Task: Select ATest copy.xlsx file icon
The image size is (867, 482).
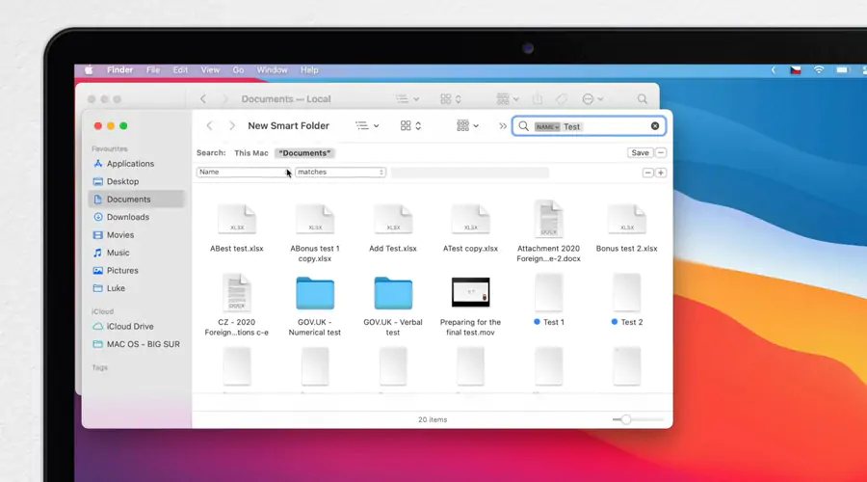Action: tap(470, 219)
